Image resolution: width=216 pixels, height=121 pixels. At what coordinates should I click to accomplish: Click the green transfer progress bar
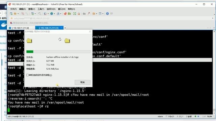pyautogui.click(x=58, y=52)
